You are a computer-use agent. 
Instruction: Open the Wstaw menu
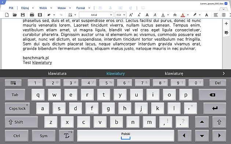(x=62, y=8)
